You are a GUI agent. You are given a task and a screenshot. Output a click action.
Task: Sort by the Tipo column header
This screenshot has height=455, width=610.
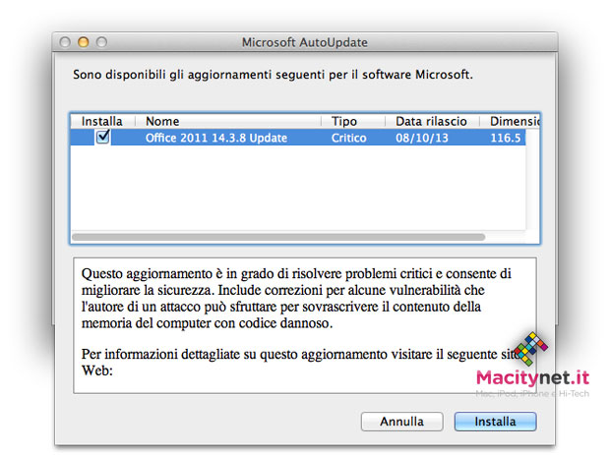(x=353, y=121)
